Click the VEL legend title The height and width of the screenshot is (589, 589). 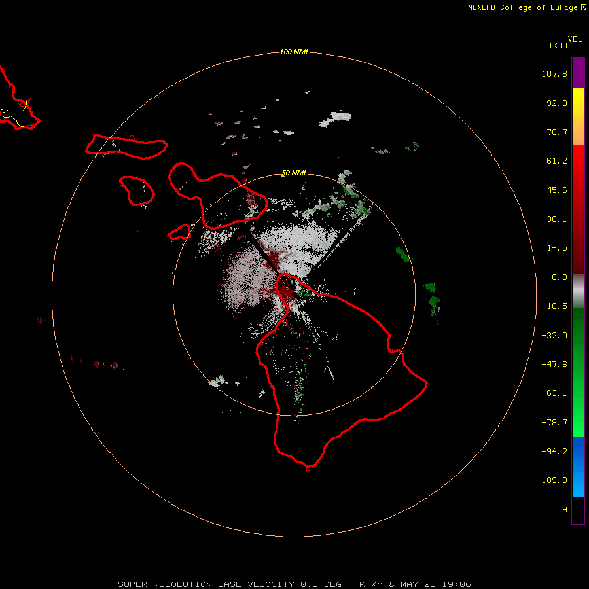coord(575,39)
